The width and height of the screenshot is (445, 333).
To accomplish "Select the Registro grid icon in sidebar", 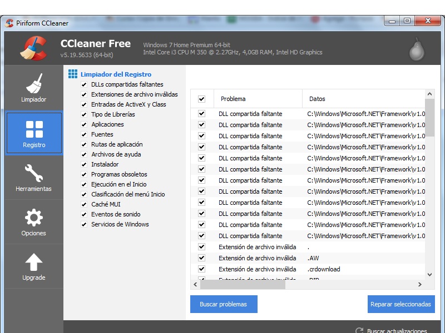I will [x=34, y=129].
